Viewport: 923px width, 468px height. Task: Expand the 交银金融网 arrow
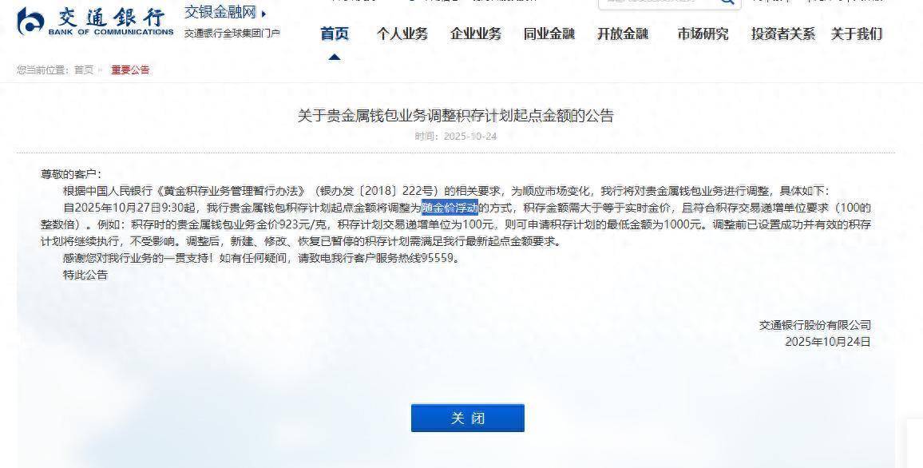263,13
